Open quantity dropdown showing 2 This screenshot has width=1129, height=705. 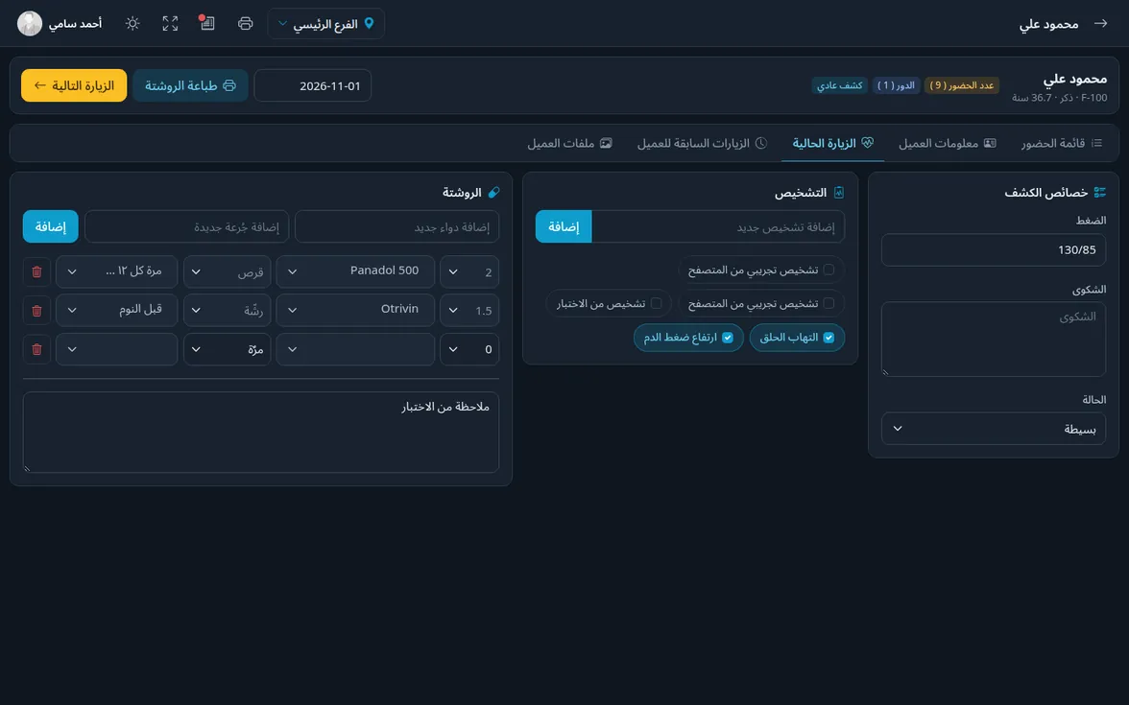pyautogui.click(x=469, y=271)
